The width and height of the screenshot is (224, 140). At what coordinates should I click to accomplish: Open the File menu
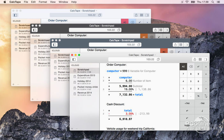(x=26, y=2)
